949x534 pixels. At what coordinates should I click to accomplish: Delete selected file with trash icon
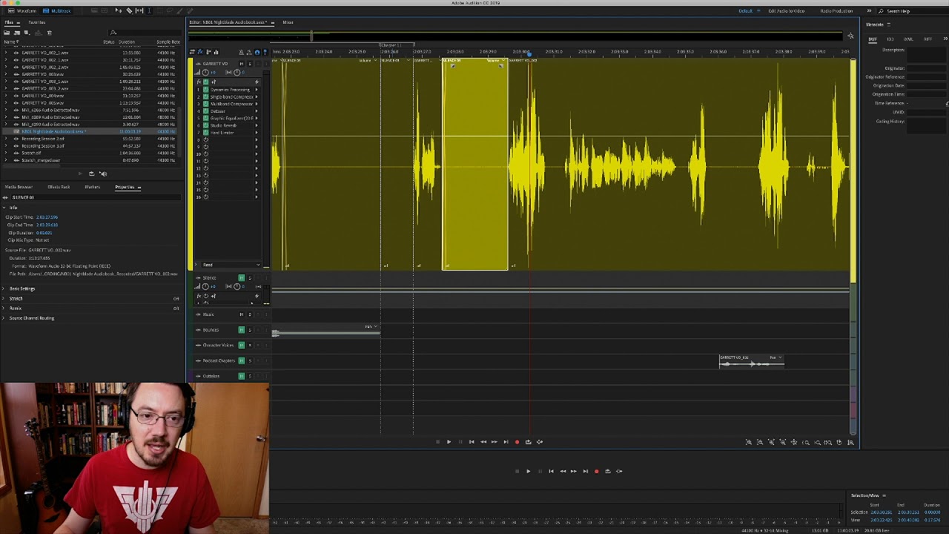49,33
